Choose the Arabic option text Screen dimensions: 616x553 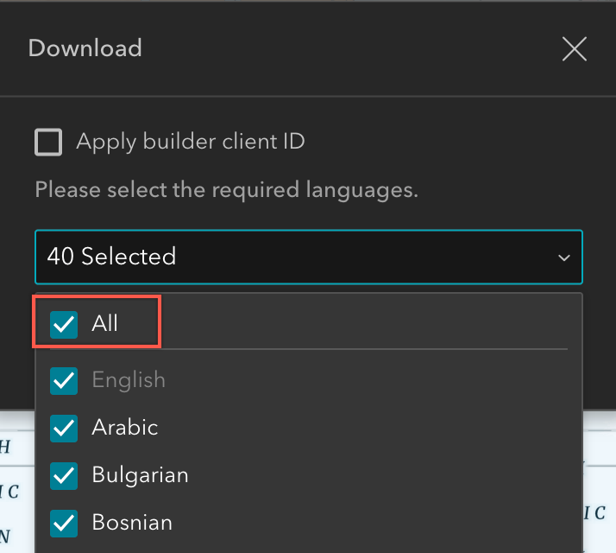click(125, 427)
